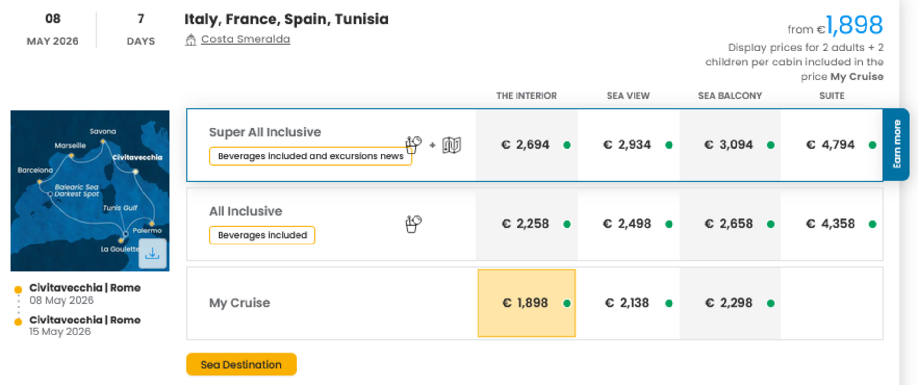Click the Super All Inclusive beverages icon
Image resolution: width=918 pixels, height=385 pixels.
pos(413,144)
